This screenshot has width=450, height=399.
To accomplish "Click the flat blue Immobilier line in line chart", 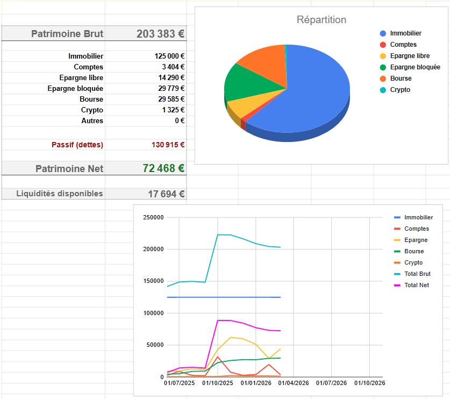I will point(242,297).
